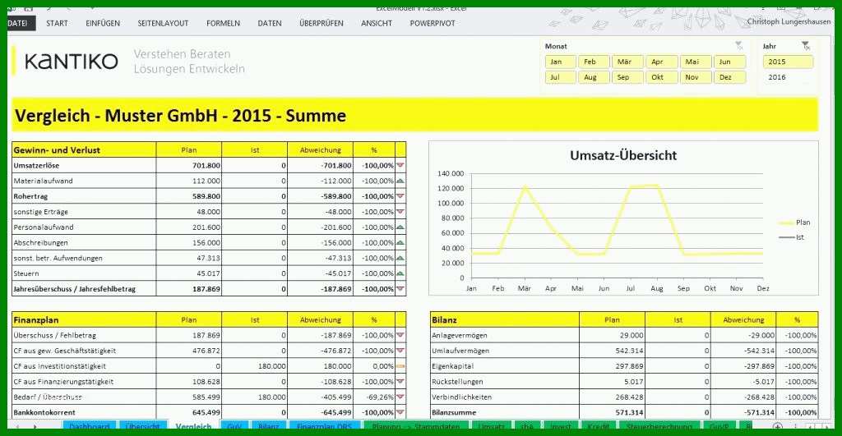Toggle the Jun month slicer
This screenshot has height=436, width=842.
click(x=729, y=62)
